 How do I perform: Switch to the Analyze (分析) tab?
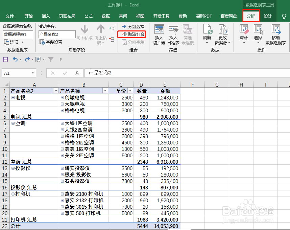(251, 16)
